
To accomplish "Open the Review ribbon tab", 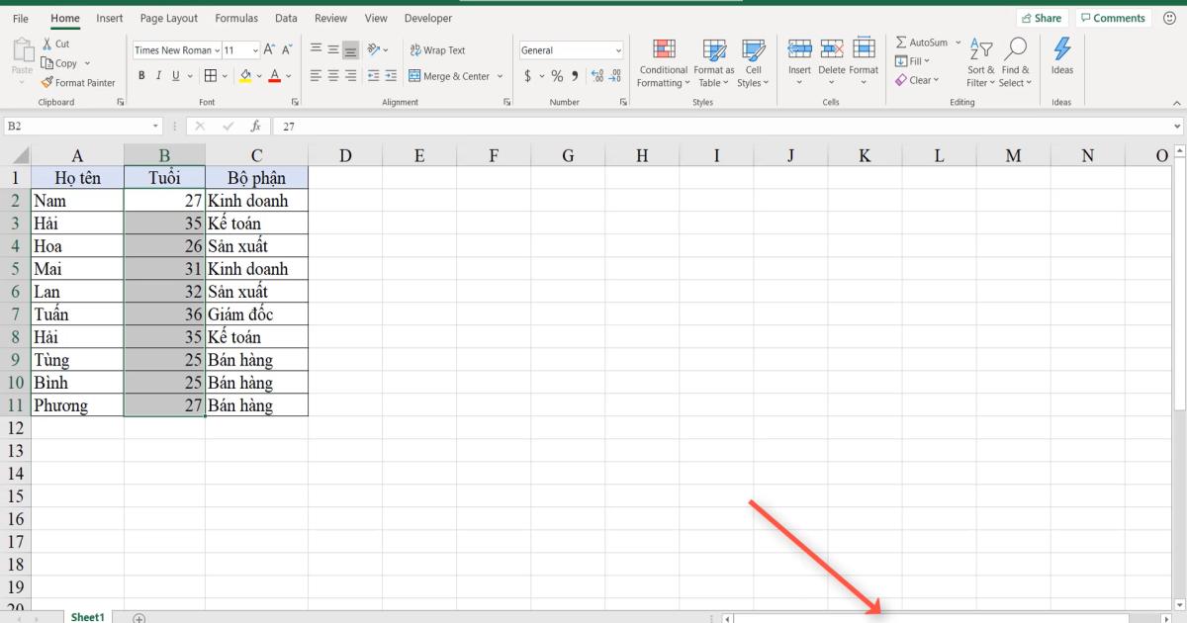I will click(330, 18).
